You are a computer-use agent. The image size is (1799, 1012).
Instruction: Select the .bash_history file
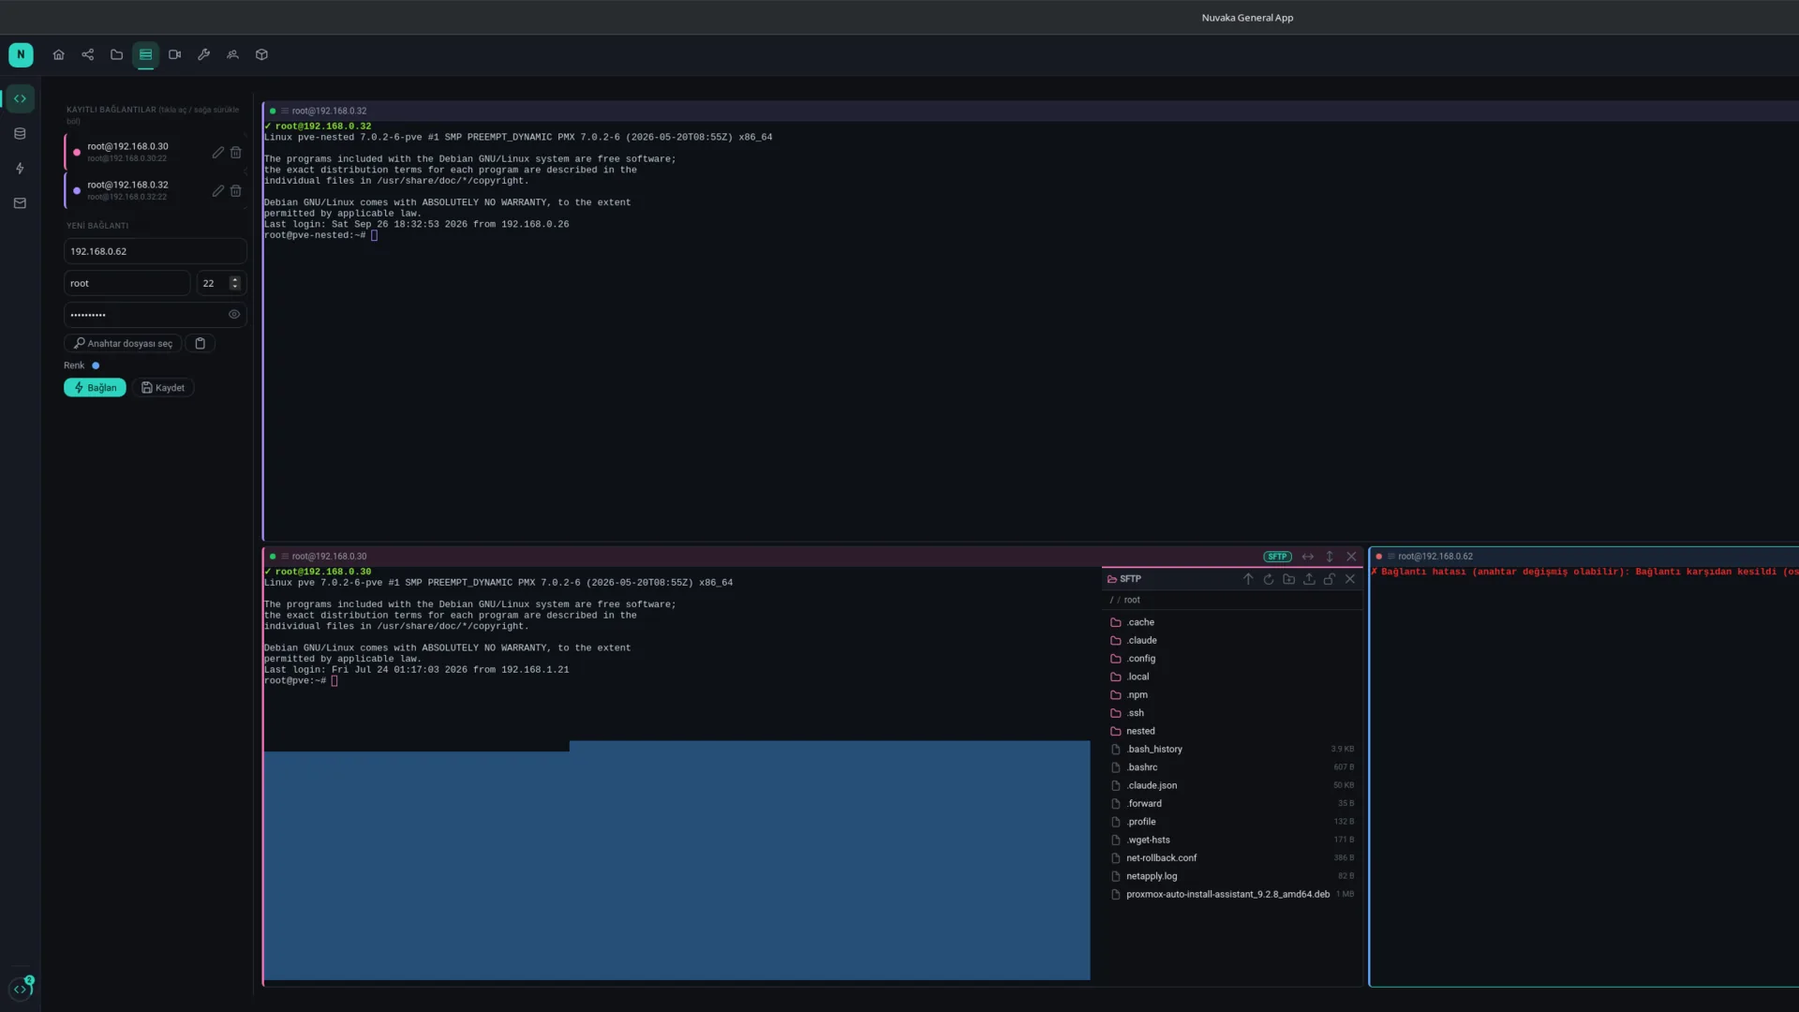coord(1232,749)
